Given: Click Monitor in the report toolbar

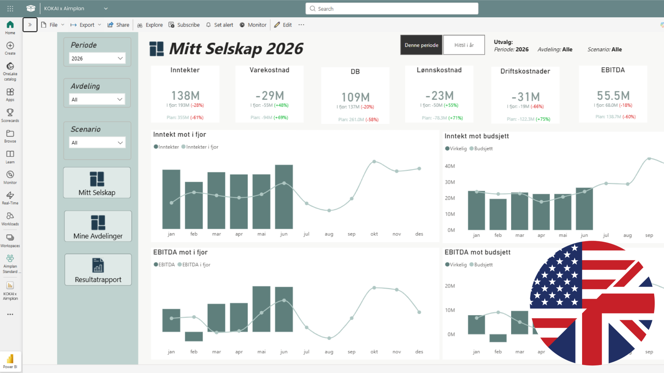Looking at the screenshot, I should tap(253, 25).
